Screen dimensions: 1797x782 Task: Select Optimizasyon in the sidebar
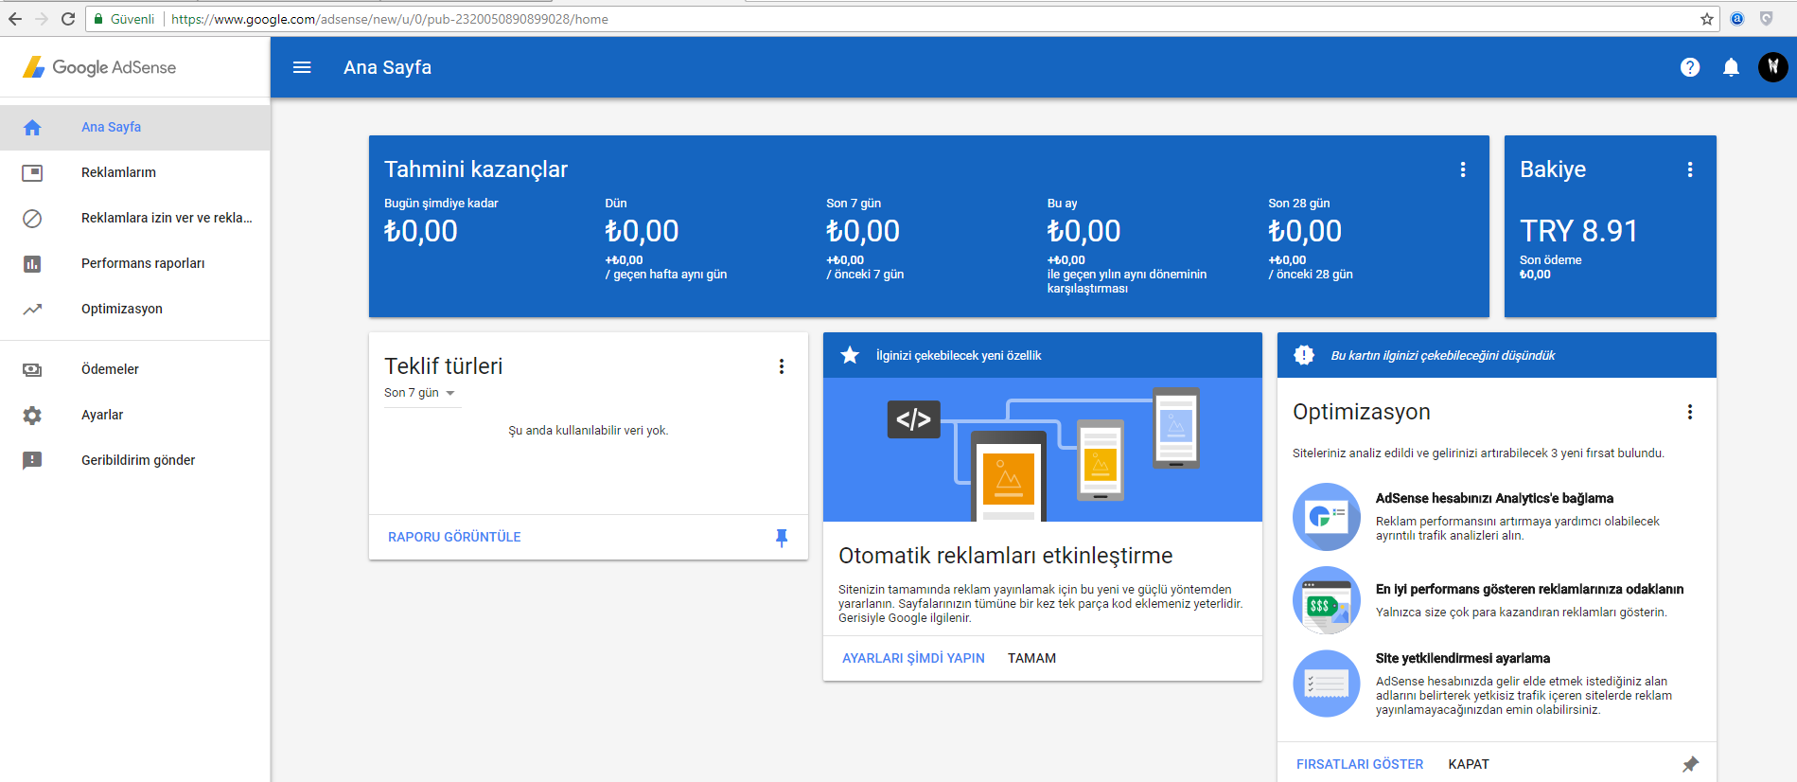pos(134,309)
